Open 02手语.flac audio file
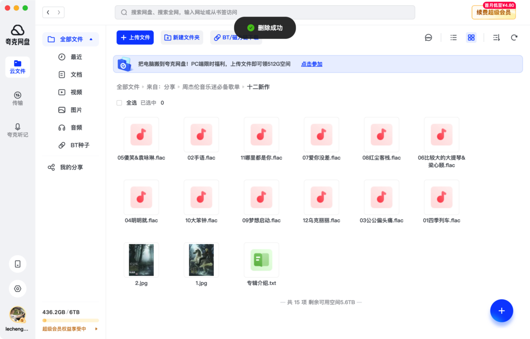530x339 pixels. [201, 135]
